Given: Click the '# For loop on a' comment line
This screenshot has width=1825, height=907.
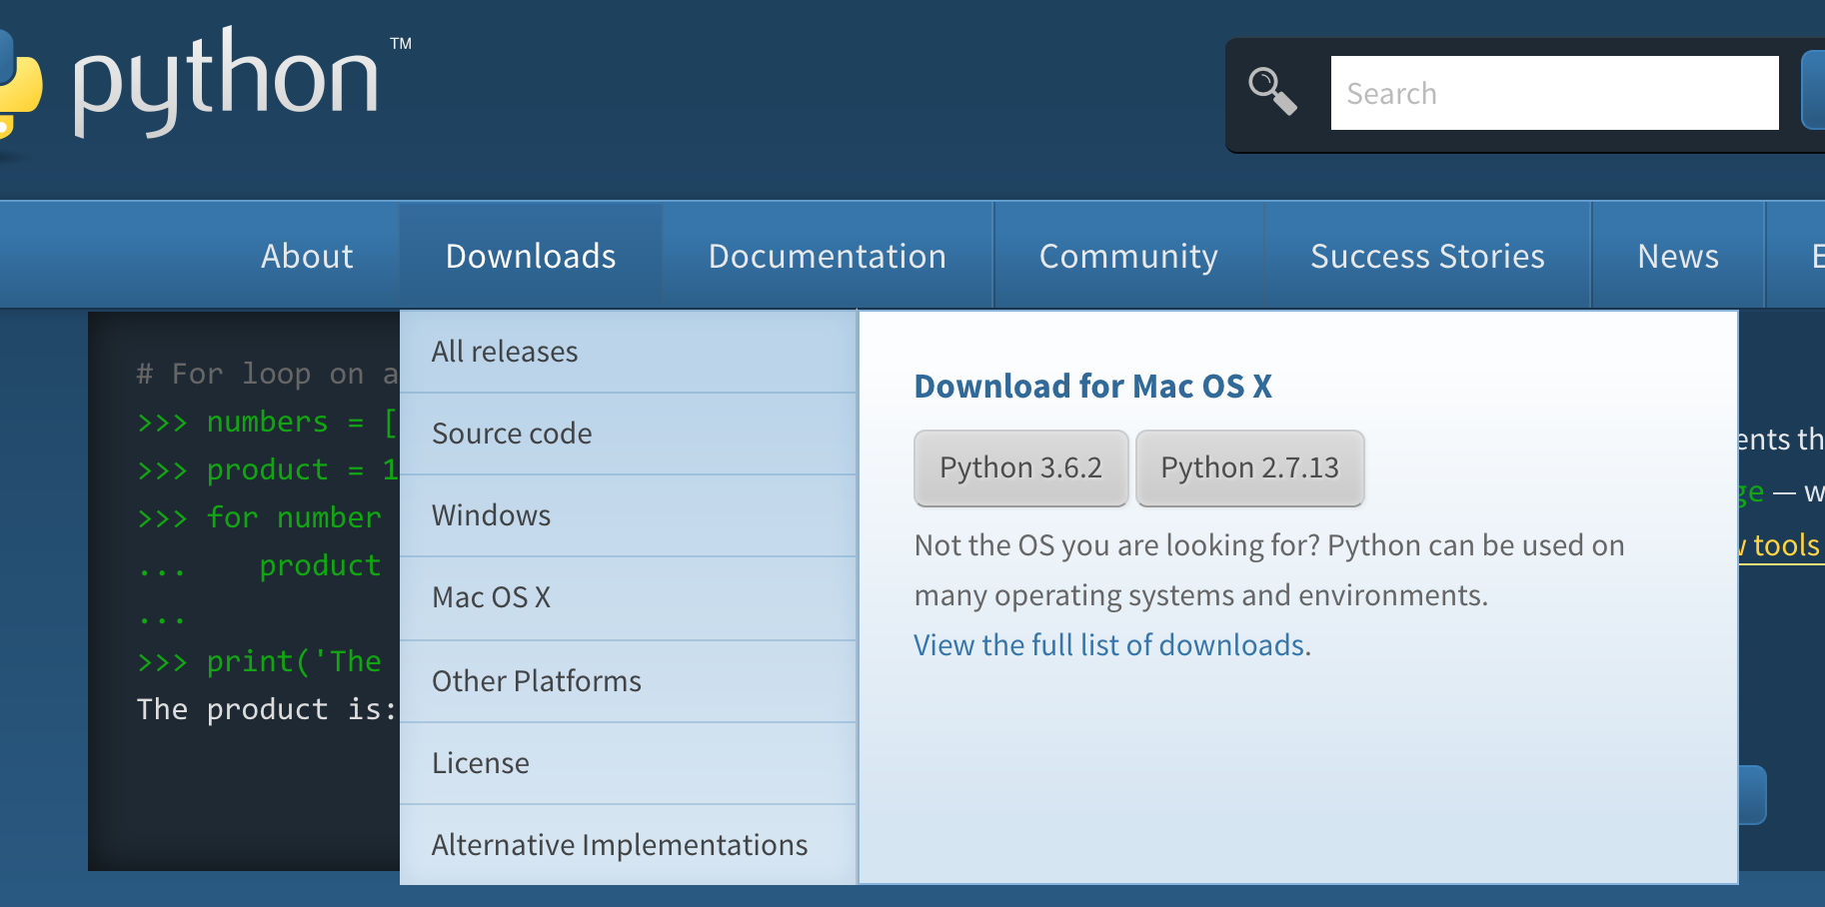Looking at the screenshot, I should pos(267,374).
